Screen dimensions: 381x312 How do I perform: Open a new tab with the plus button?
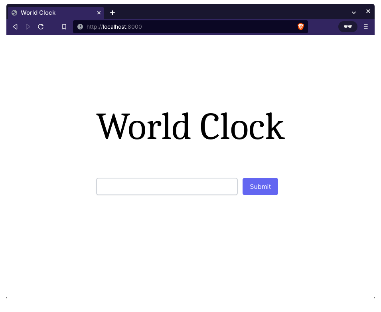coord(113,13)
